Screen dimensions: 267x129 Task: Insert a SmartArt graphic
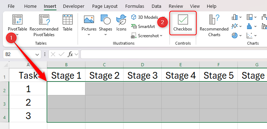point(143,27)
